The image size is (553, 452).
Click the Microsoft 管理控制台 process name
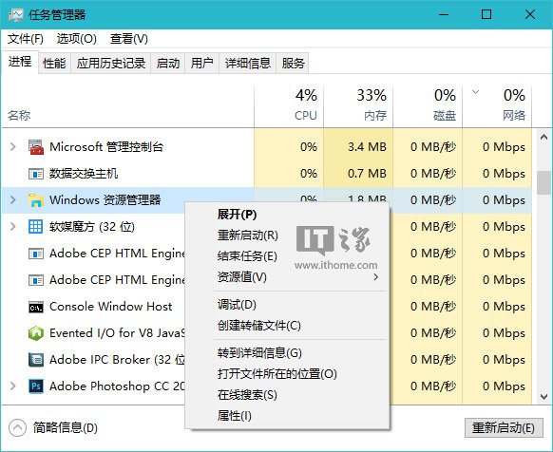(106, 146)
